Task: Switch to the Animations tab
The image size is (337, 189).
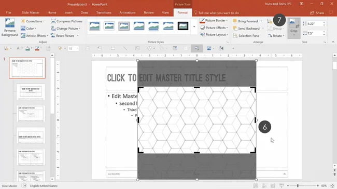Action: [128, 12]
